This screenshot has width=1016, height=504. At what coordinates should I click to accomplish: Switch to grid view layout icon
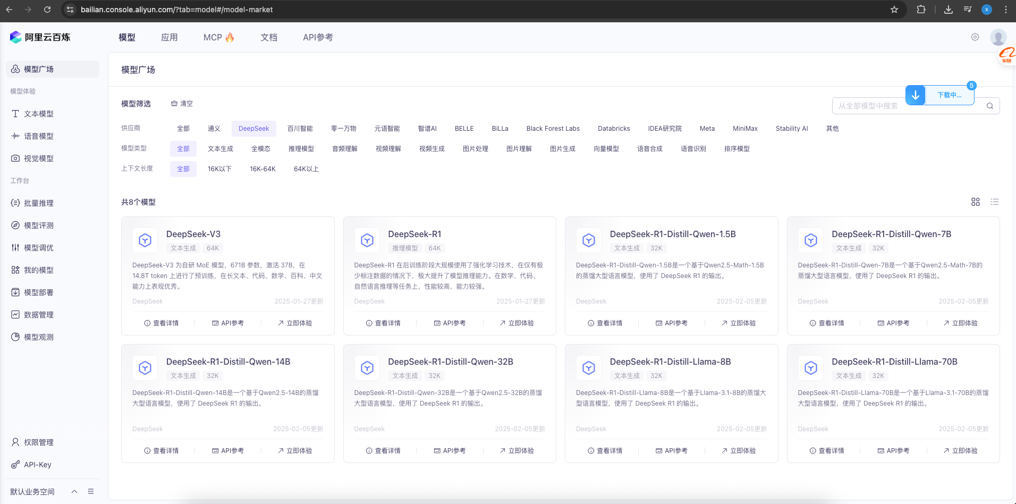[x=976, y=202]
